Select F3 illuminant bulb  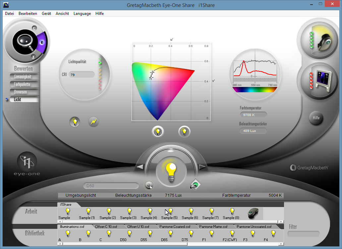coord(253,233)
